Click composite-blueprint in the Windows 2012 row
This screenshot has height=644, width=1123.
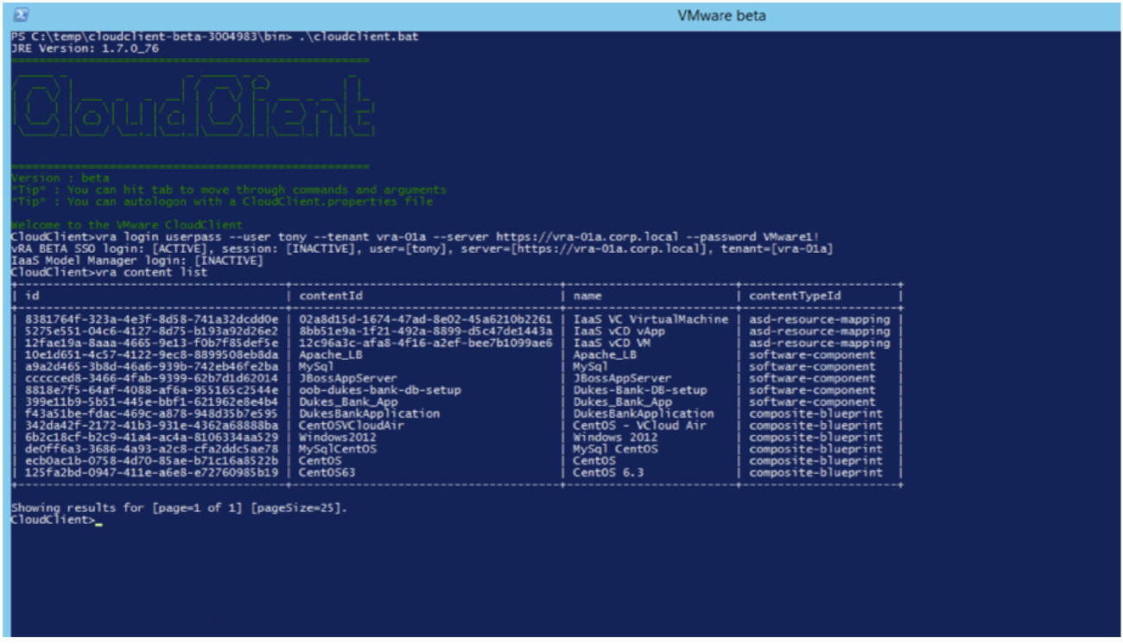click(x=815, y=438)
